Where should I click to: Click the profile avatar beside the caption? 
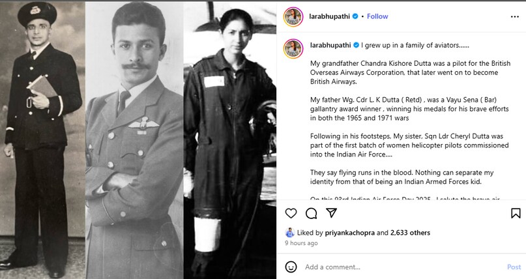pos(294,46)
